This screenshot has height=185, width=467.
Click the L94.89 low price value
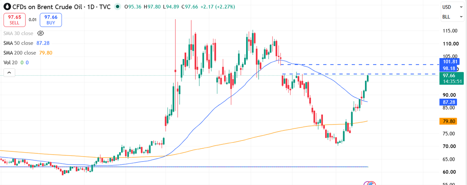point(171,7)
